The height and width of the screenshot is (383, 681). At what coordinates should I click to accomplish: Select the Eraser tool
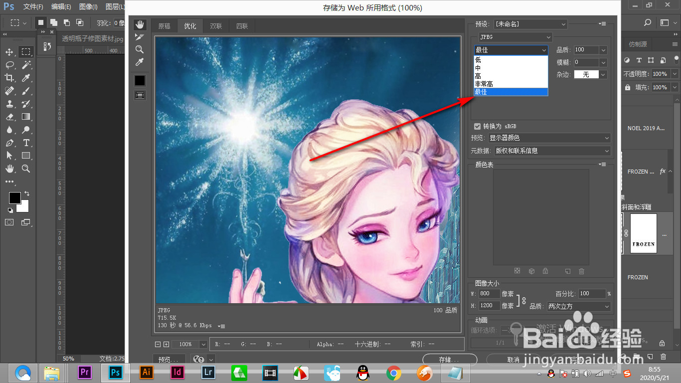[x=9, y=117]
